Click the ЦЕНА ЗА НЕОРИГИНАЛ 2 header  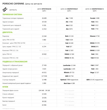click(x=95, y=10)
